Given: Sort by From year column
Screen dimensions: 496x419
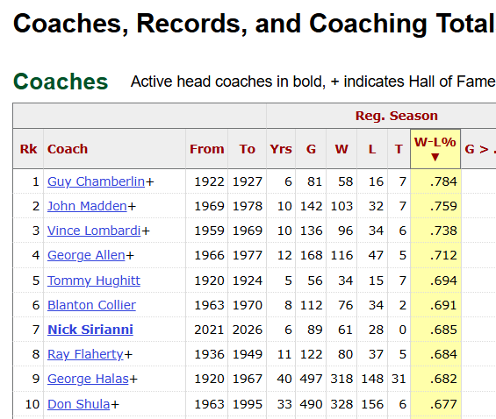Looking at the screenshot, I should (206, 149).
